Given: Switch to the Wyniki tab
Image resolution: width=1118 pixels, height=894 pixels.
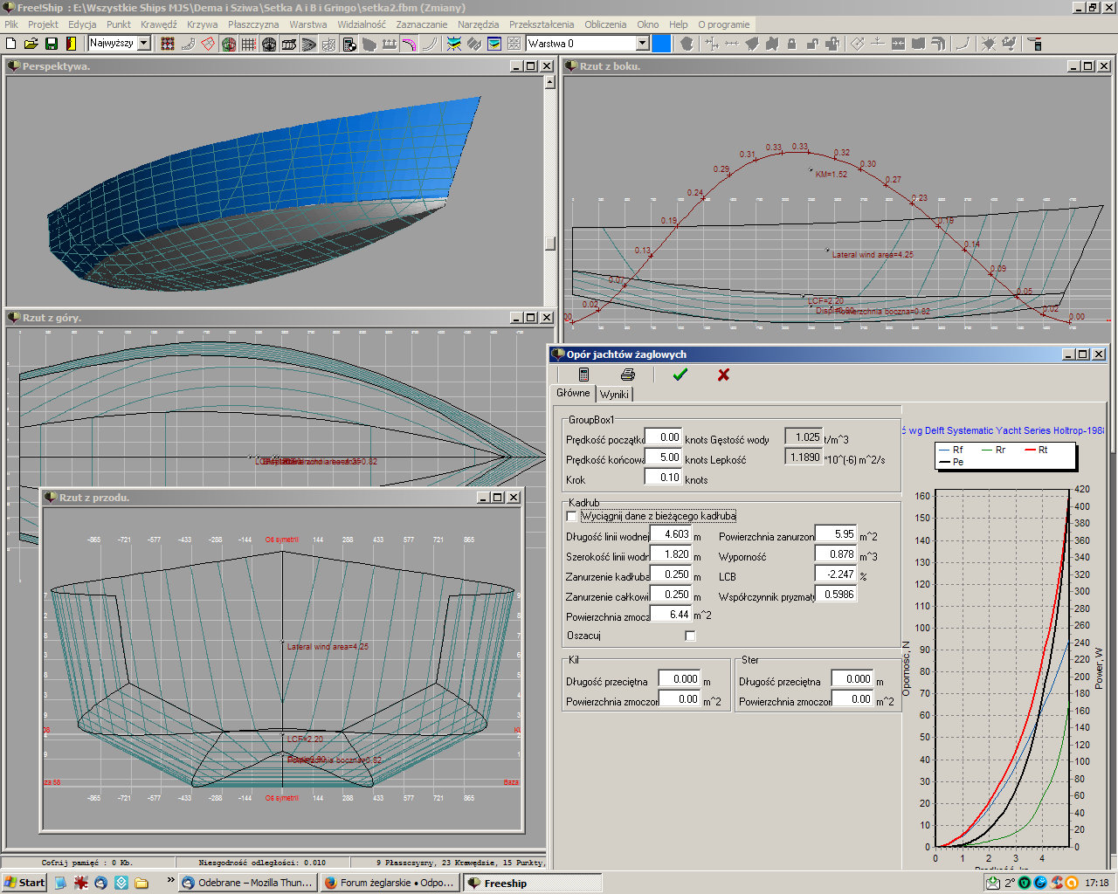Looking at the screenshot, I should (614, 395).
